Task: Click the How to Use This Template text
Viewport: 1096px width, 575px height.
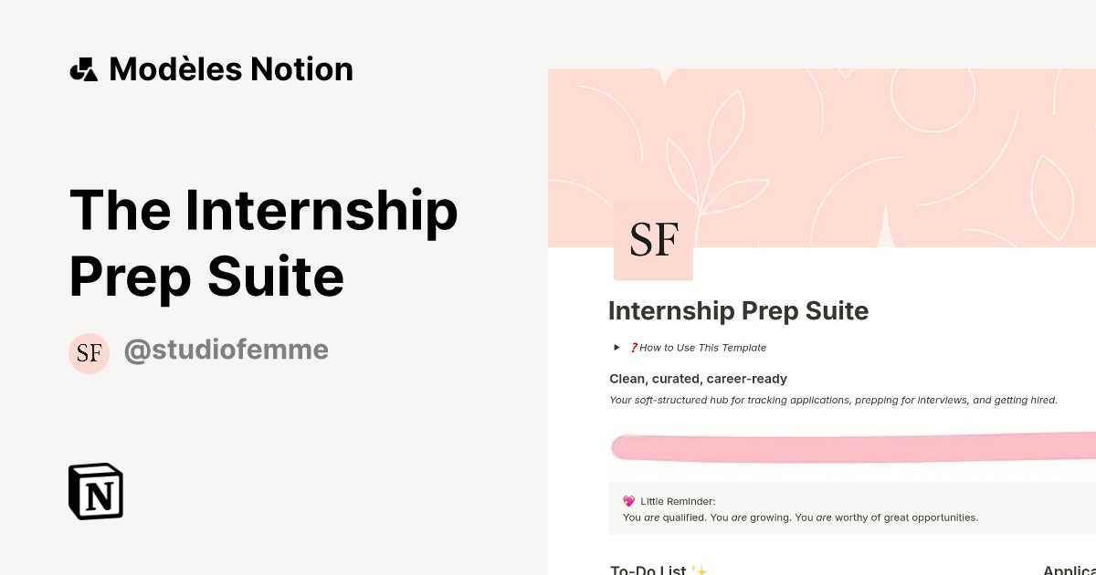Action: click(702, 347)
